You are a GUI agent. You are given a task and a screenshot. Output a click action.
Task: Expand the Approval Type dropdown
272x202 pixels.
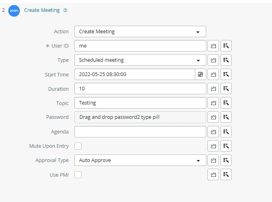click(x=140, y=160)
